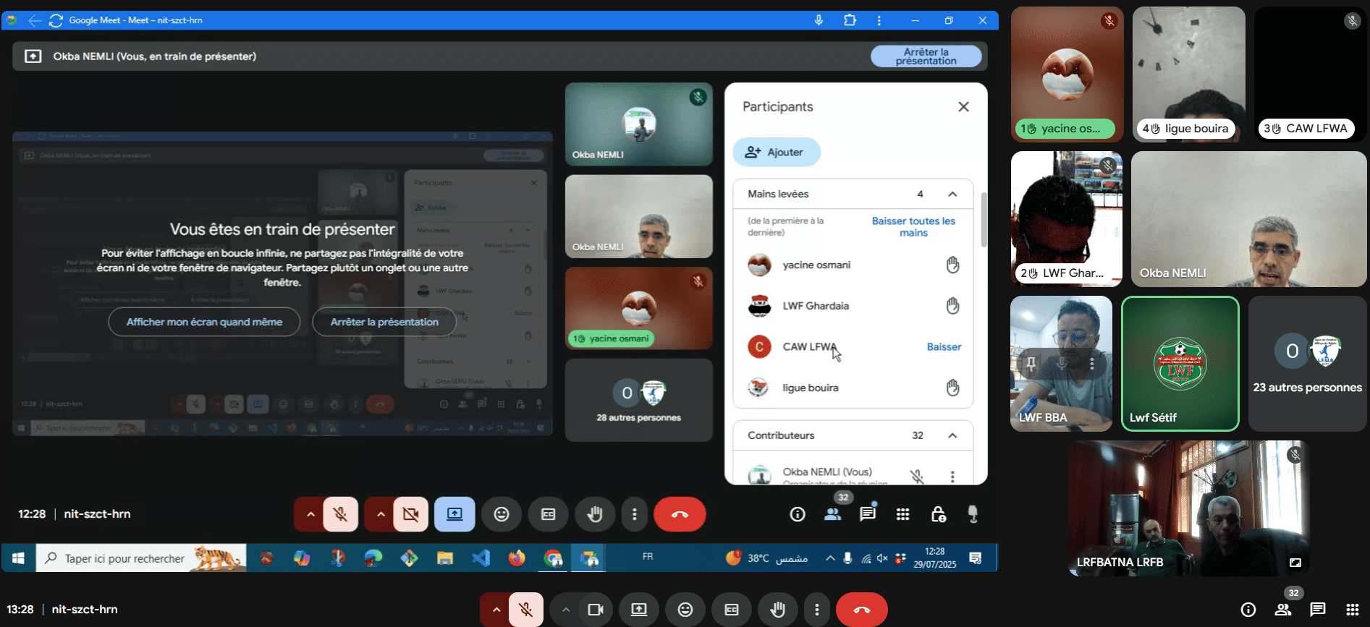Image resolution: width=1370 pixels, height=627 pixels.
Task: Open Visual Studio Code from the Windows taskbar
Action: click(x=481, y=558)
